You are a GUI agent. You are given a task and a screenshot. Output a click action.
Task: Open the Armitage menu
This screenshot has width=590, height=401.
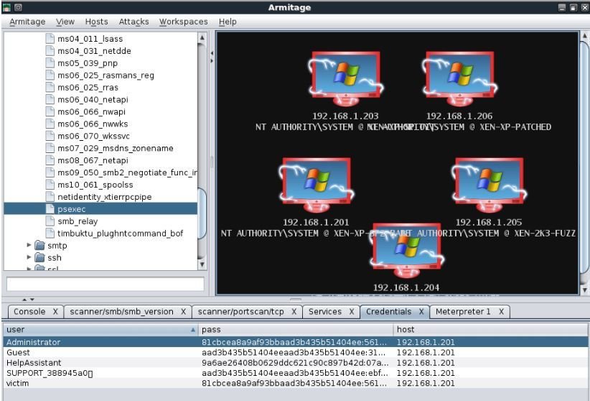point(27,22)
